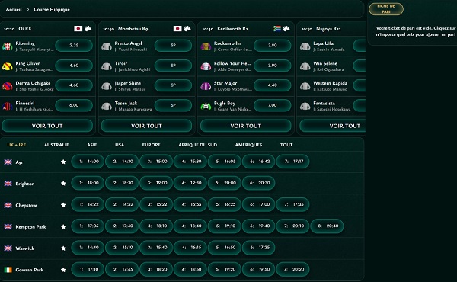Open the FICHE DE PARI button

pos(386,9)
